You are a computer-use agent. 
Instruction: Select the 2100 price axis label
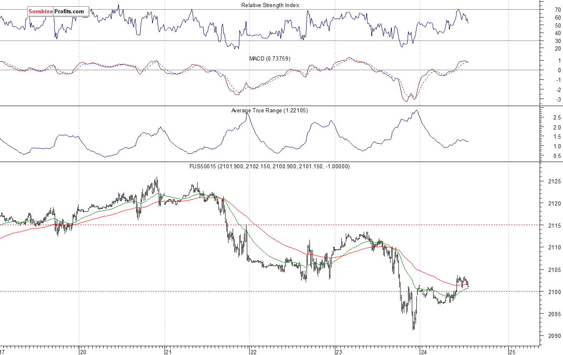click(x=554, y=292)
